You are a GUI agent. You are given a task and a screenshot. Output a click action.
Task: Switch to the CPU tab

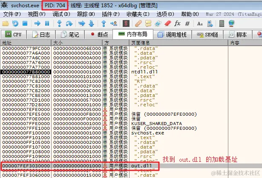[x=14, y=35]
